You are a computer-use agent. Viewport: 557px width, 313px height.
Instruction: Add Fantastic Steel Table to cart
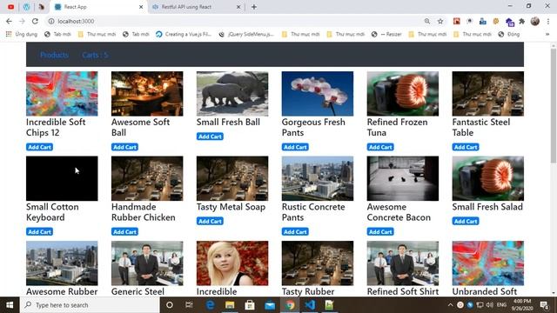pyautogui.click(x=466, y=147)
